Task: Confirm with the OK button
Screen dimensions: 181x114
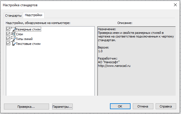Action: tap(120, 107)
